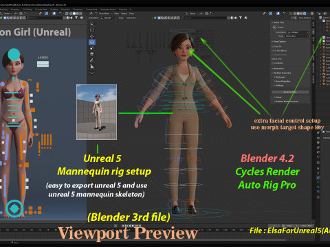Click the lower layer swatch under LAYERS in picker
This screenshot has height=247, width=330.
pyautogui.click(x=43, y=66)
